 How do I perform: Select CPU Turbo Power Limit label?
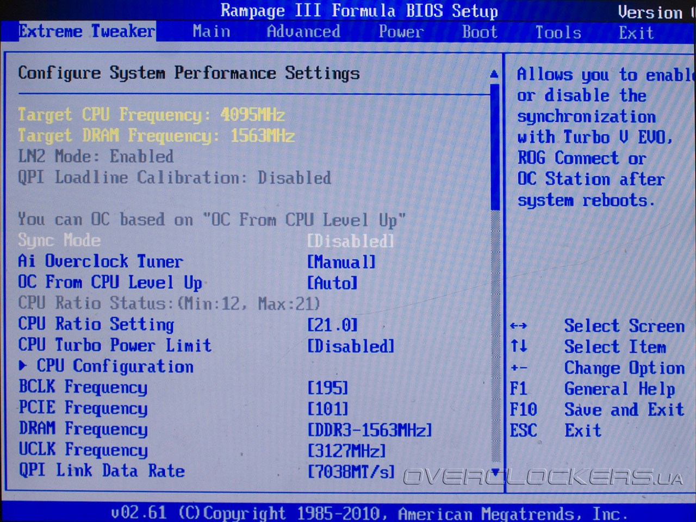[115, 345]
